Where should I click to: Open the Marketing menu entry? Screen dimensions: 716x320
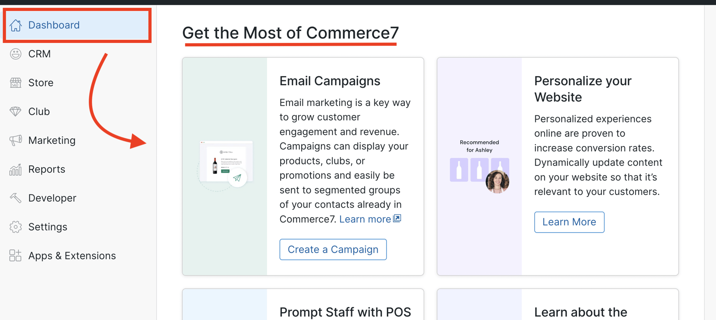coord(52,140)
